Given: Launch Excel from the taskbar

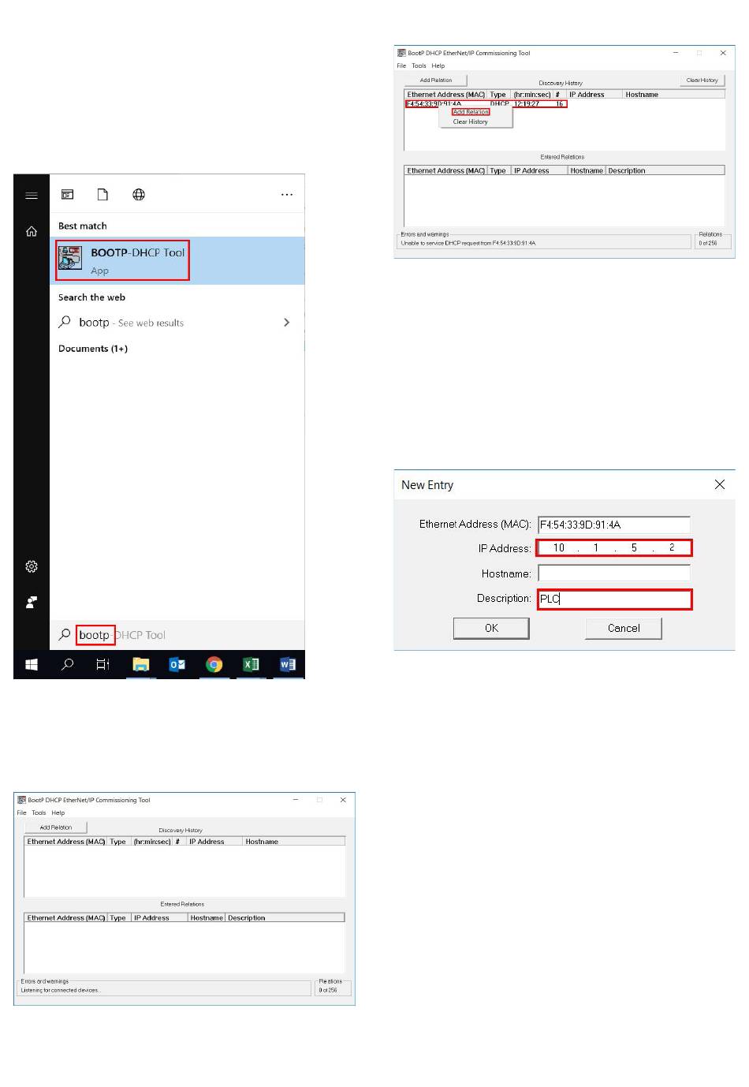Looking at the screenshot, I should click(251, 665).
